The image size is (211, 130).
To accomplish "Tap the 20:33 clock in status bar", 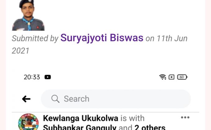I will click(x=32, y=77).
